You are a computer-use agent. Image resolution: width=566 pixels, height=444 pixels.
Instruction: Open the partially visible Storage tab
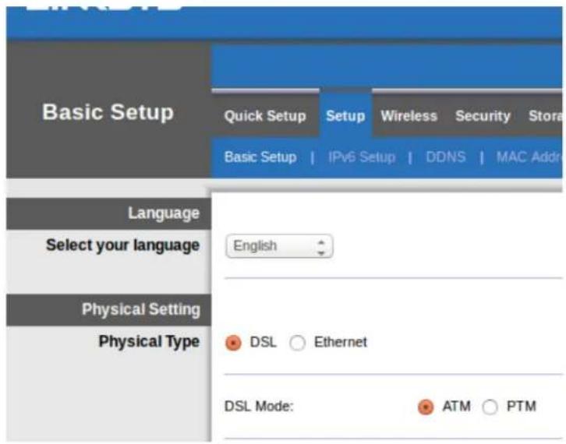click(x=545, y=116)
